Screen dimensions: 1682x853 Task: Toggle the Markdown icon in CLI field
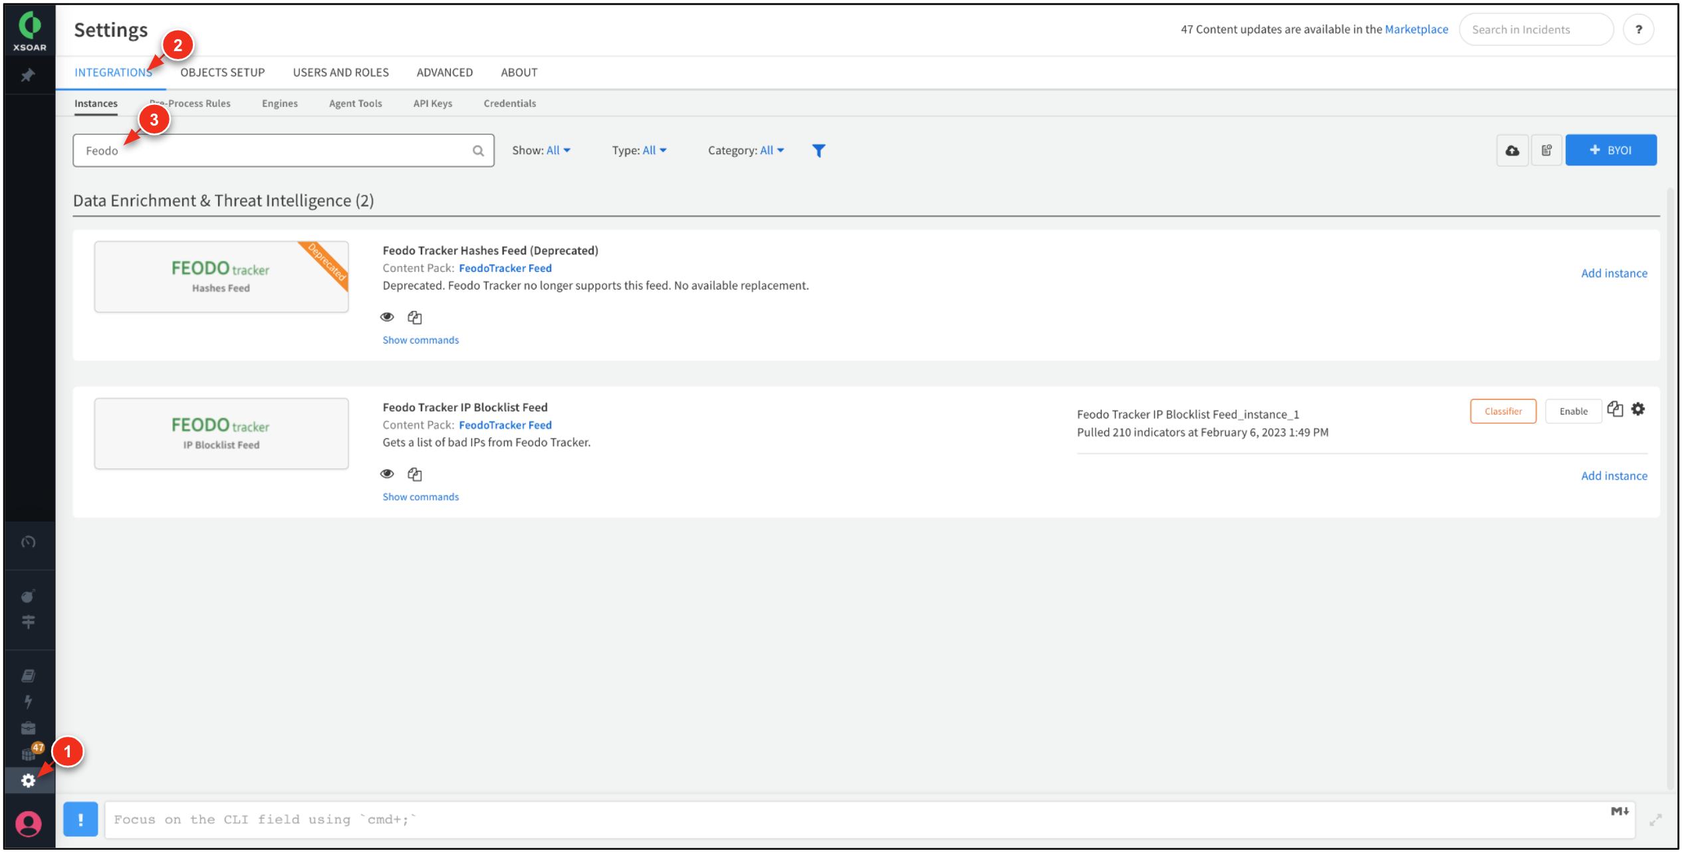(x=1620, y=811)
